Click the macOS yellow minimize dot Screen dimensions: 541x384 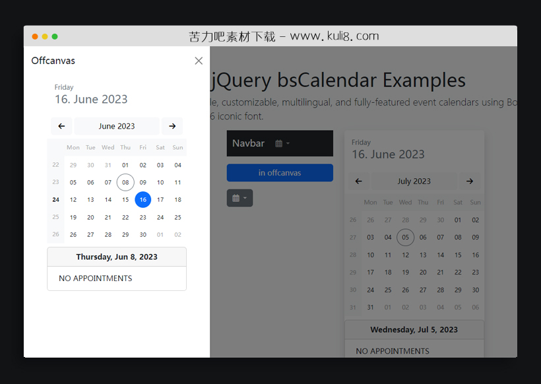(x=45, y=36)
